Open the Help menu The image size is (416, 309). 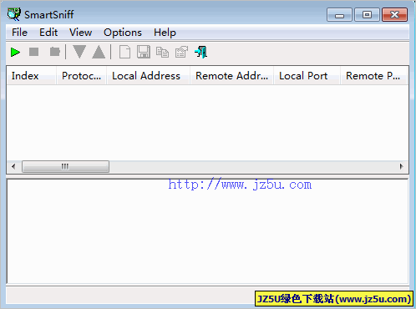(165, 33)
